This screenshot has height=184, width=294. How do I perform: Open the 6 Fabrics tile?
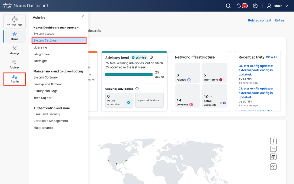pyautogui.click(x=187, y=73)
